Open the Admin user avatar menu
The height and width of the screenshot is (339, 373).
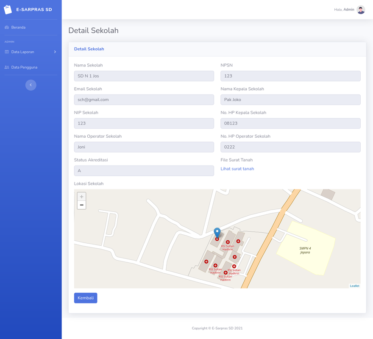point(361,9)
